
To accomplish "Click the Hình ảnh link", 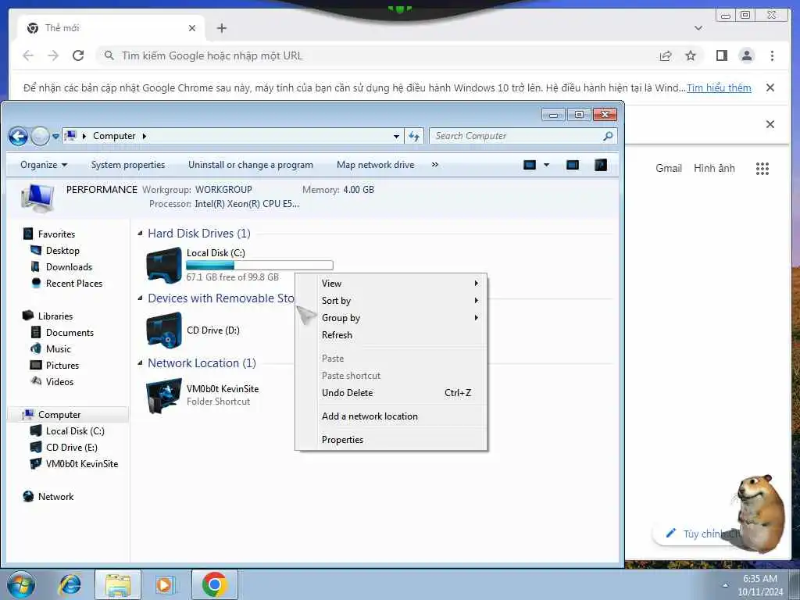I will click(x=714, y=169).
